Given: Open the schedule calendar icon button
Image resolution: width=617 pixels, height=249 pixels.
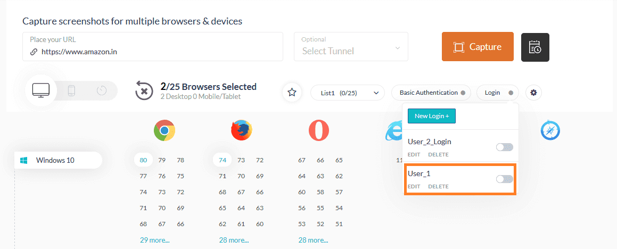Looking at the screenshot, I should click(x=535, y=47).
